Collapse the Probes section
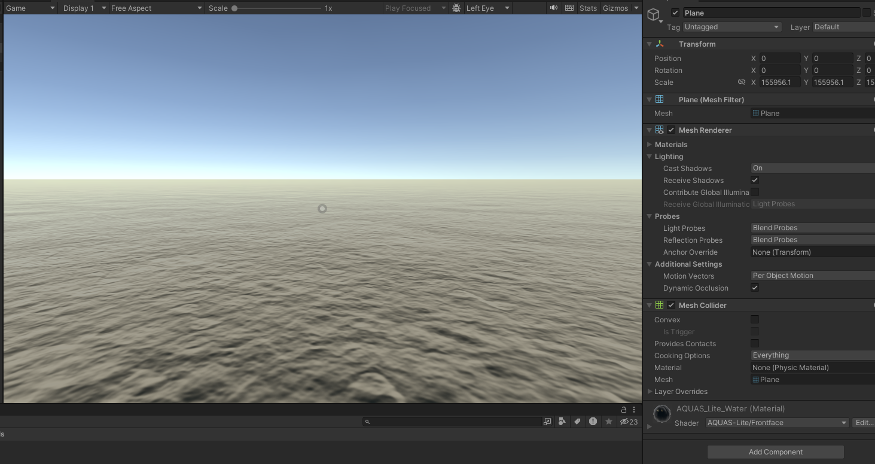875x464 pixels. coord(650,216)
